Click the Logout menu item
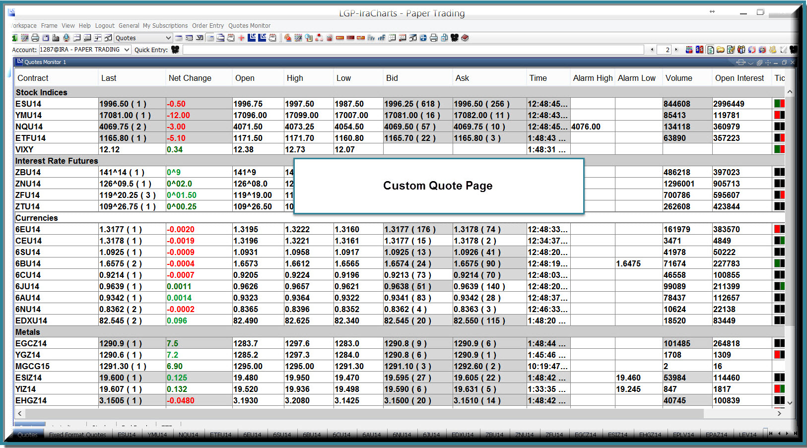 tap(105, 26)
